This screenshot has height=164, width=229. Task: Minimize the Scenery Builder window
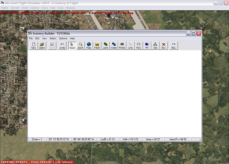click(x=188, y=33)
